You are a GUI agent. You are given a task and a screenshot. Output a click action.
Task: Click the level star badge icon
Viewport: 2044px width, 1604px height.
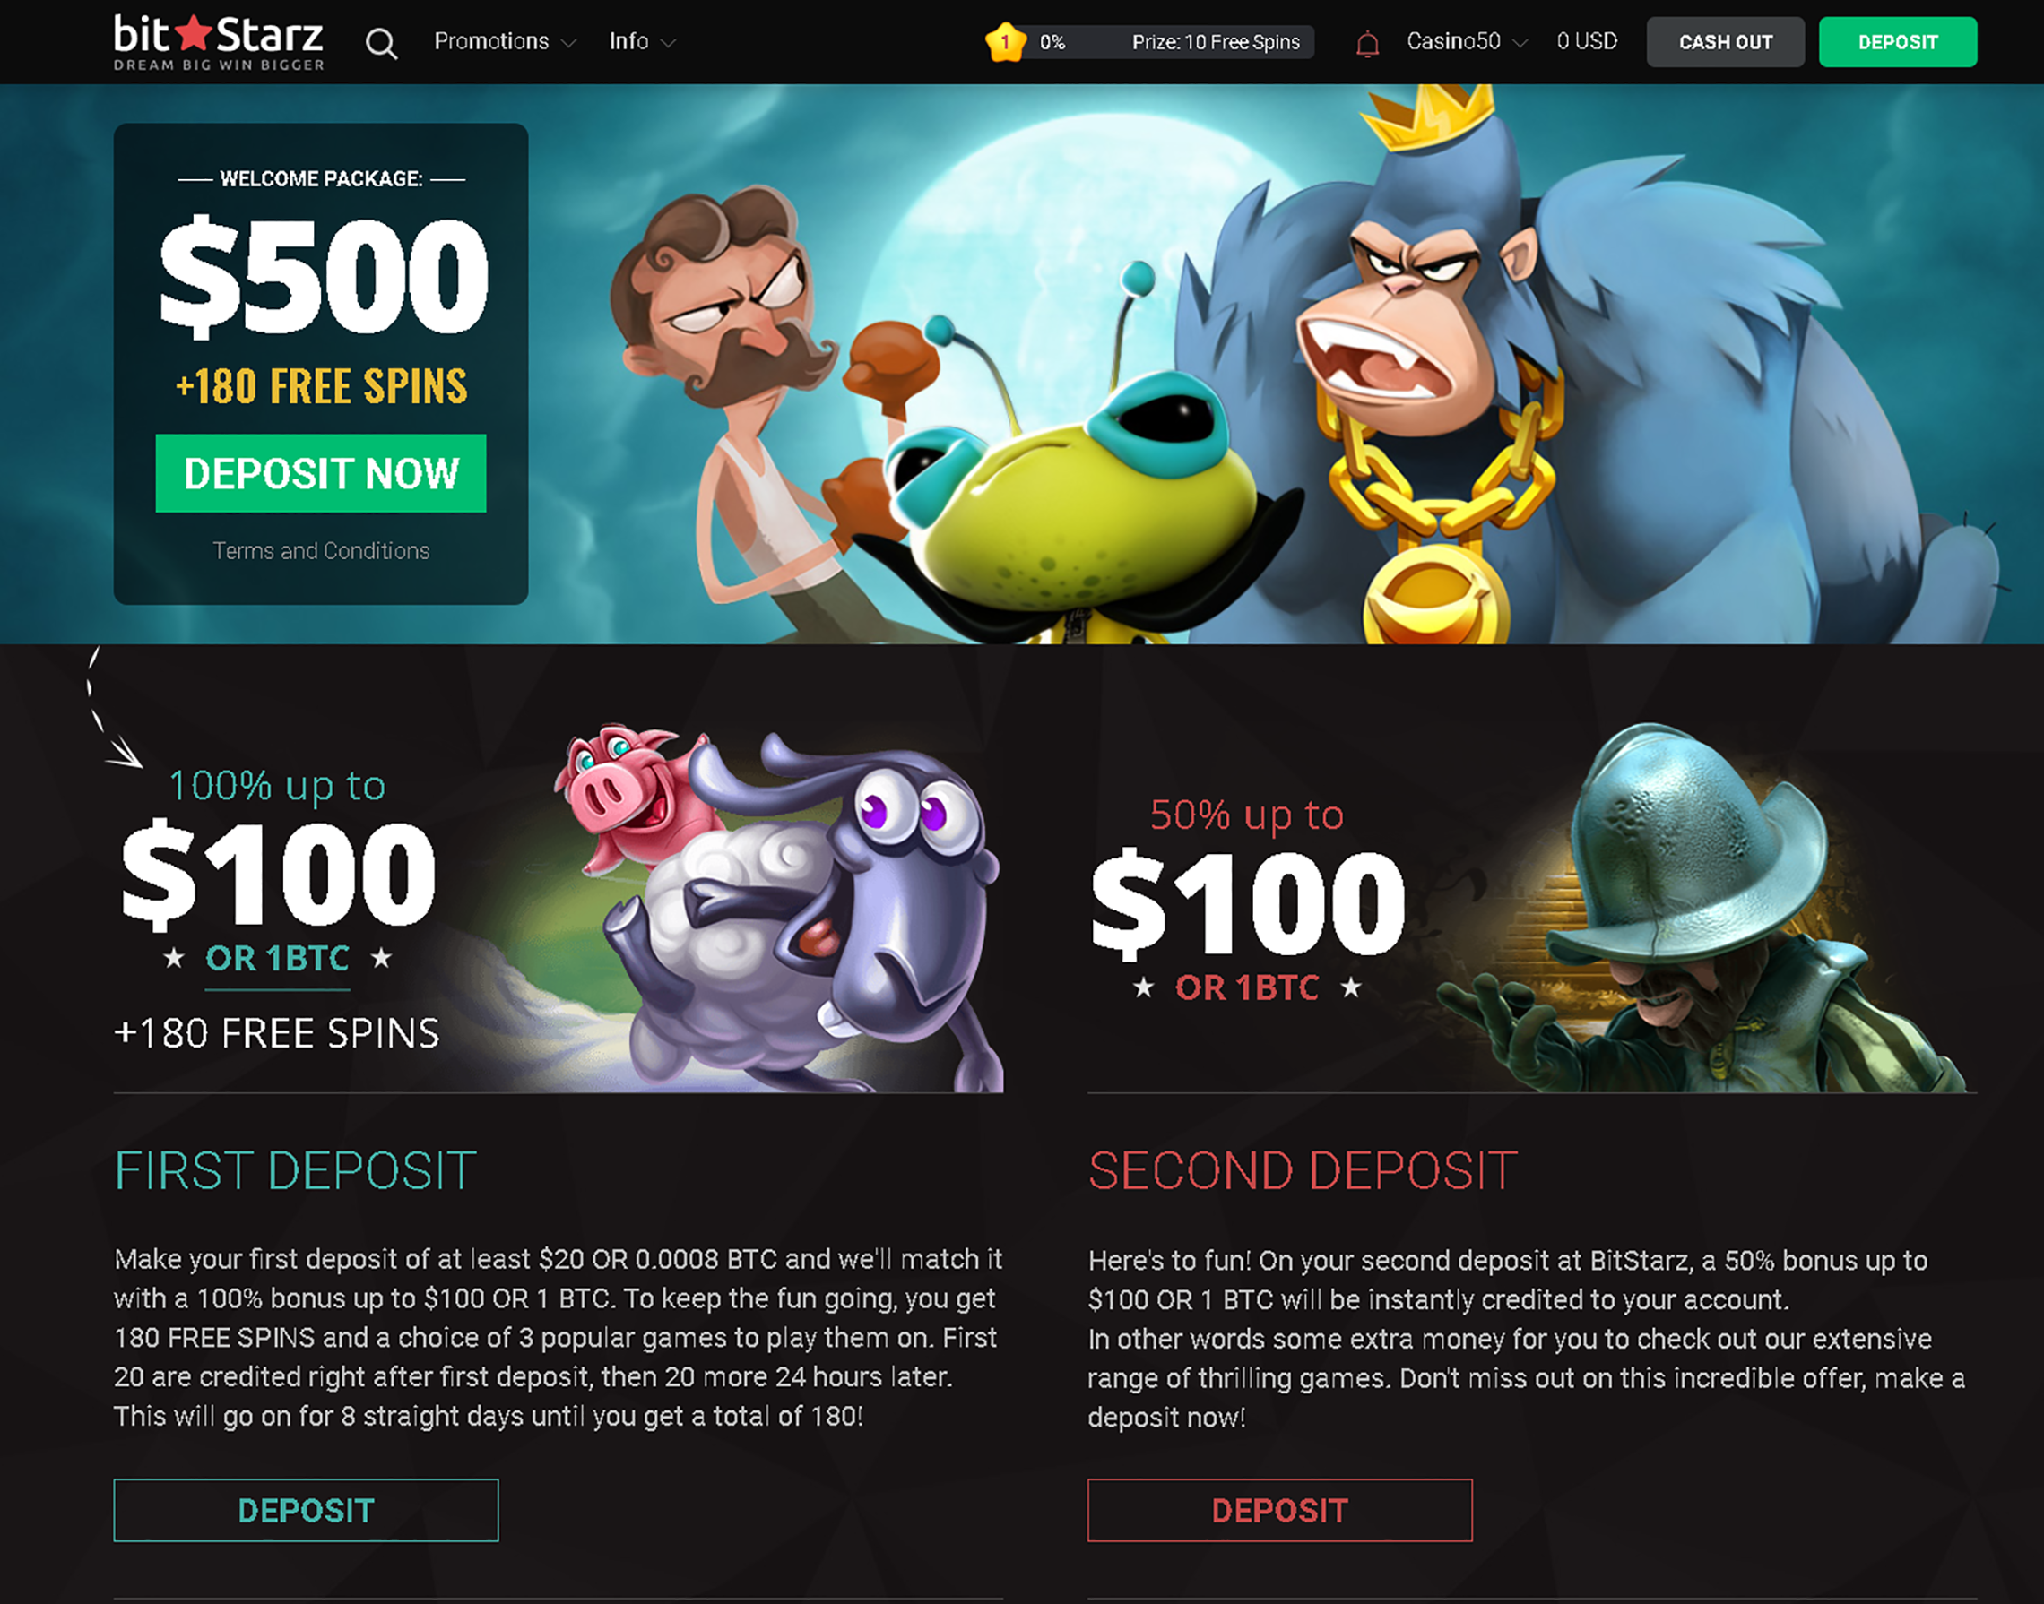tap(1005, 42)
